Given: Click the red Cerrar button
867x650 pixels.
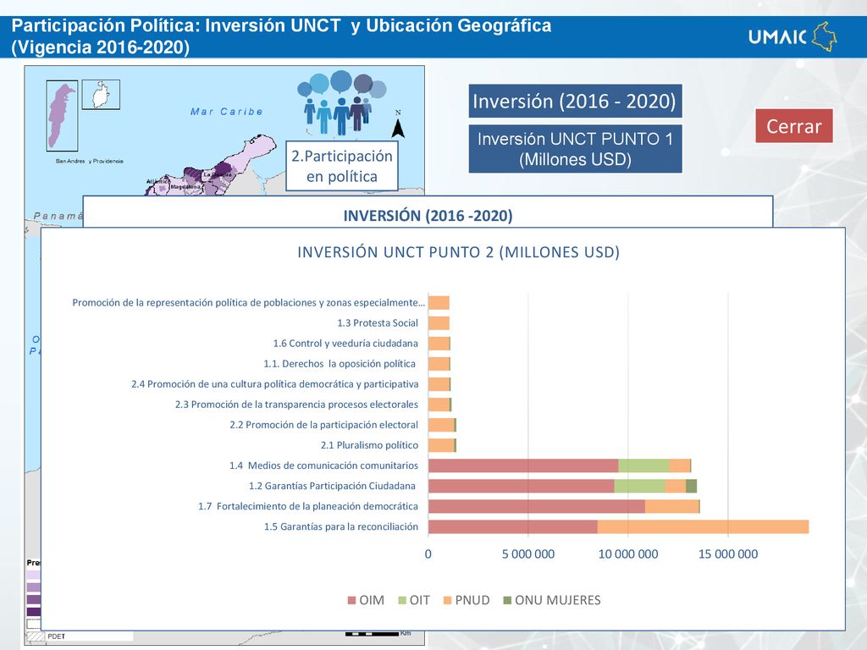Looking at the screenshot, I should pyautogui.click(x=794, y=126).
